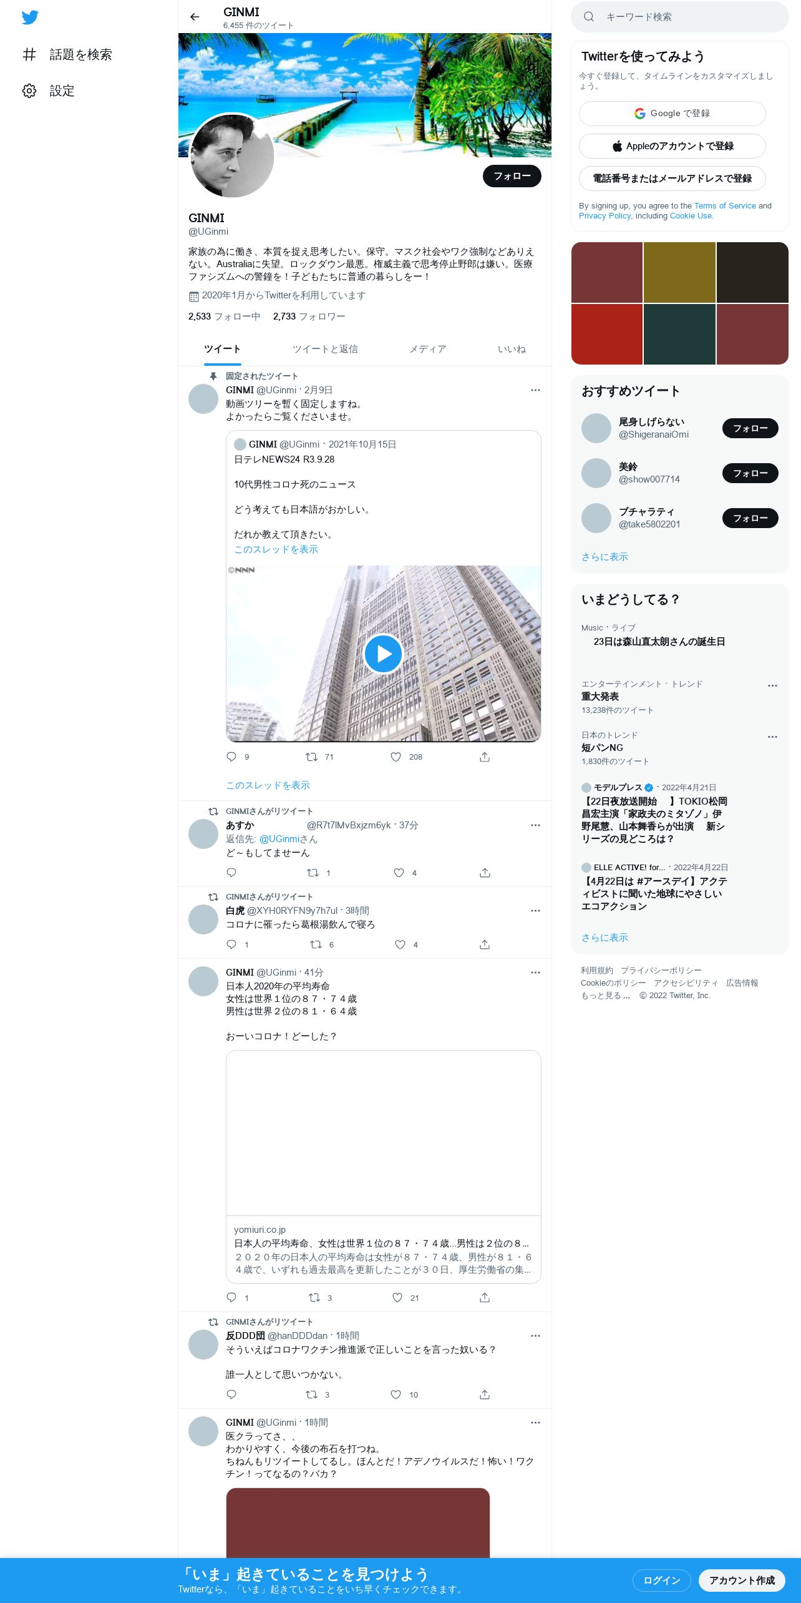Open the olive-yellow media thumbnail

pyautogui.click(x=679, y=272)
